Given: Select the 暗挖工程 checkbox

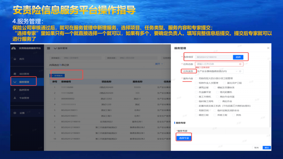Looking at the screenshot, I should (x=196, y=115).
